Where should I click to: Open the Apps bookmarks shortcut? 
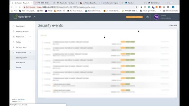14,11
